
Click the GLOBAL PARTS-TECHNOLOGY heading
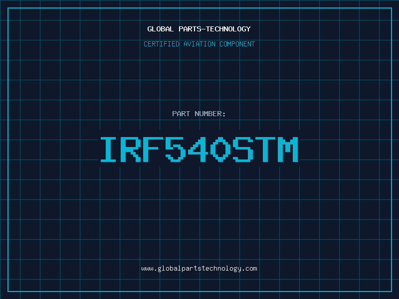199,29
